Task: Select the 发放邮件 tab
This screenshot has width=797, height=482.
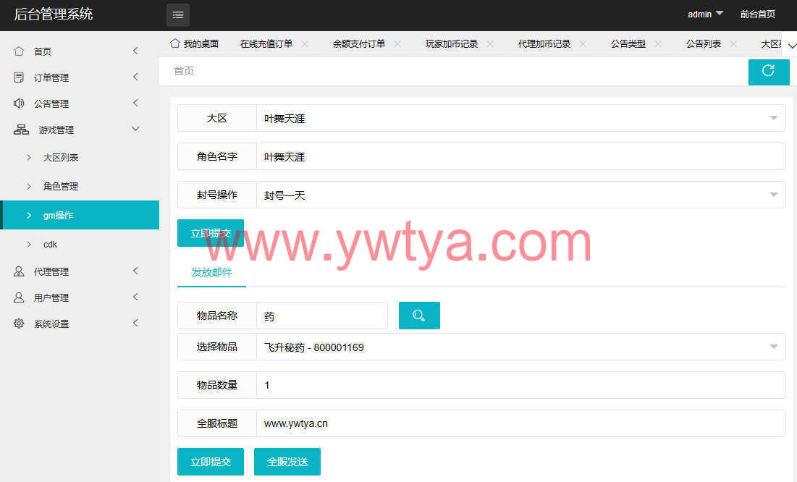Action: 211,273
